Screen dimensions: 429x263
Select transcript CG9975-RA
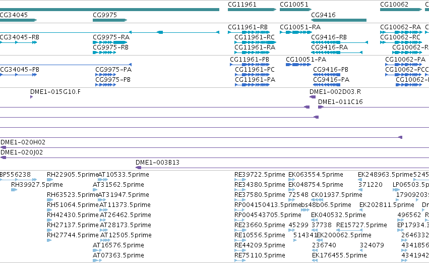111,37
